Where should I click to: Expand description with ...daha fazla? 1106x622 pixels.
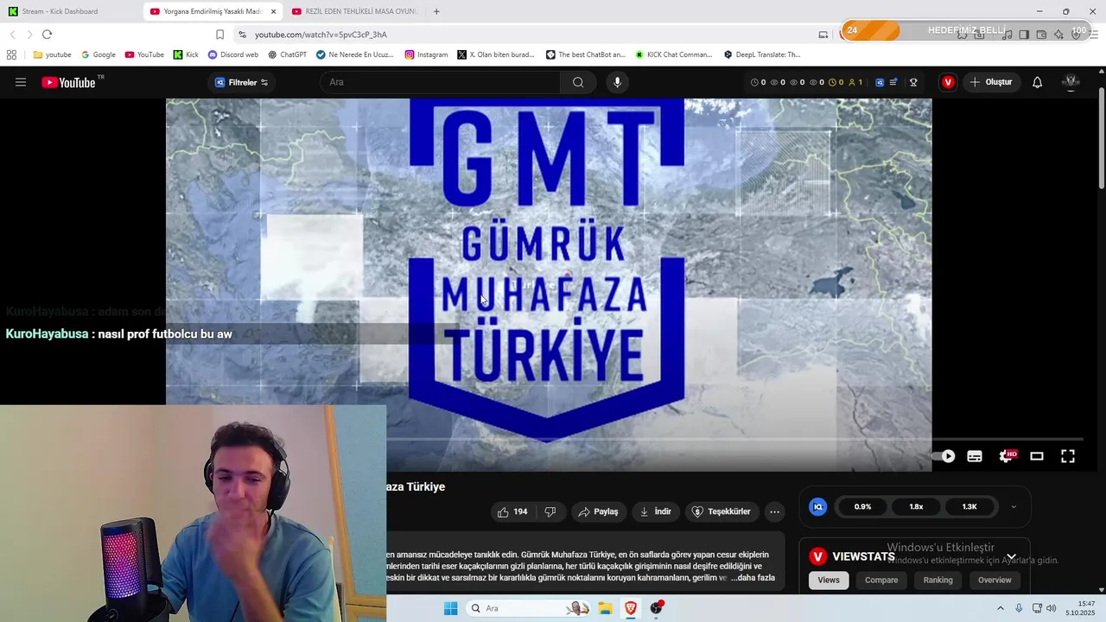753,577
